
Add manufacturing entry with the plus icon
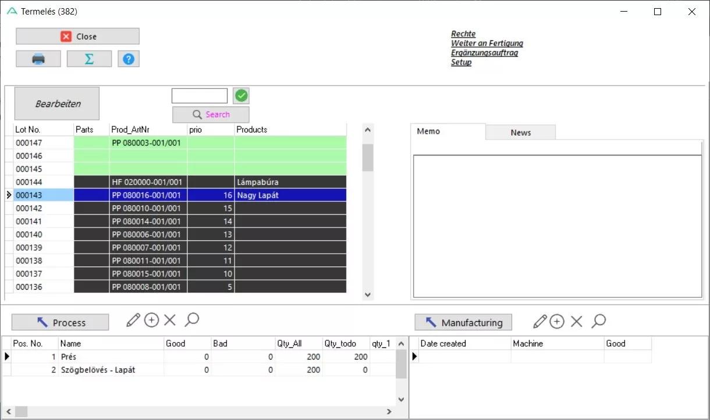coord(557,321)
